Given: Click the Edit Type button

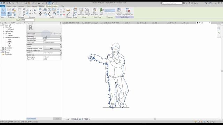Looking at the screenshot, I should click(x=57, y=34).
